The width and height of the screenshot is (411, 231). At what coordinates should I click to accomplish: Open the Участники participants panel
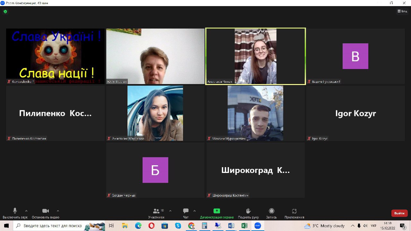pyautogui.click(x=156, y=213)
